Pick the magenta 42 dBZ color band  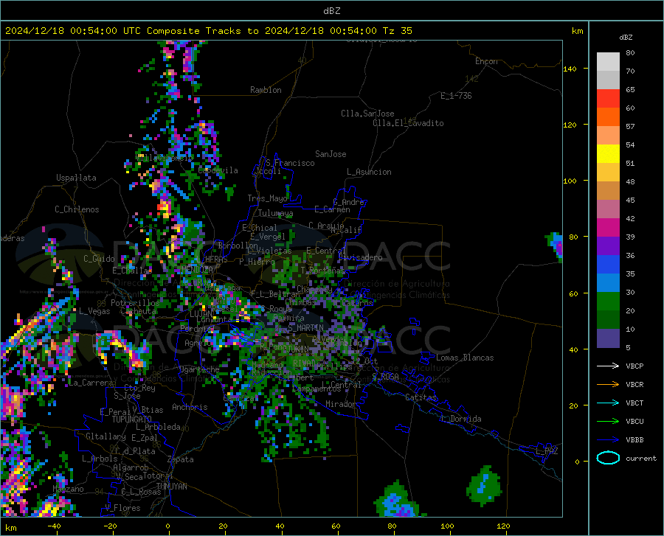click(x=608, y=228)
